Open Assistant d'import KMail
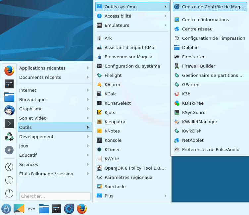Screen dimensions: 249x215 (132, 47)
